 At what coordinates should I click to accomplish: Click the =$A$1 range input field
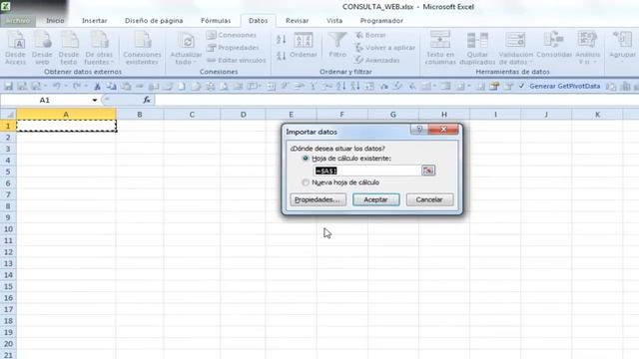coord(367,171)
